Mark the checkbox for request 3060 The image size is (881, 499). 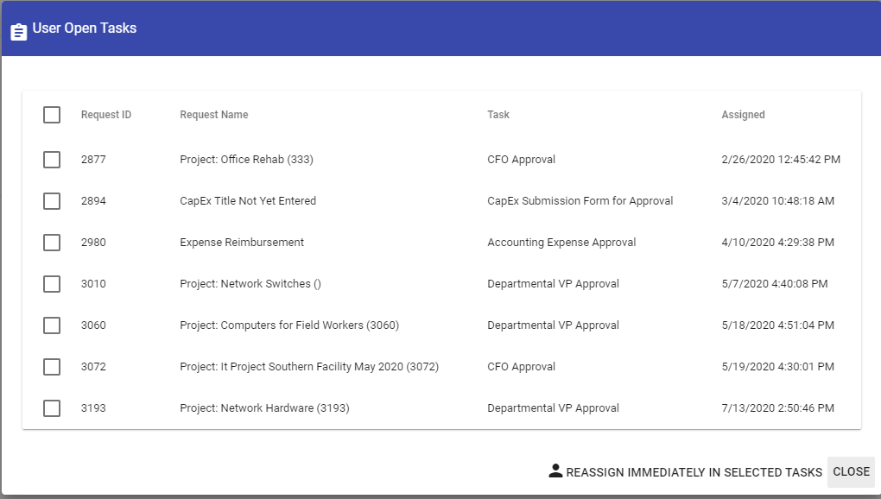click(x=52, y=325)
